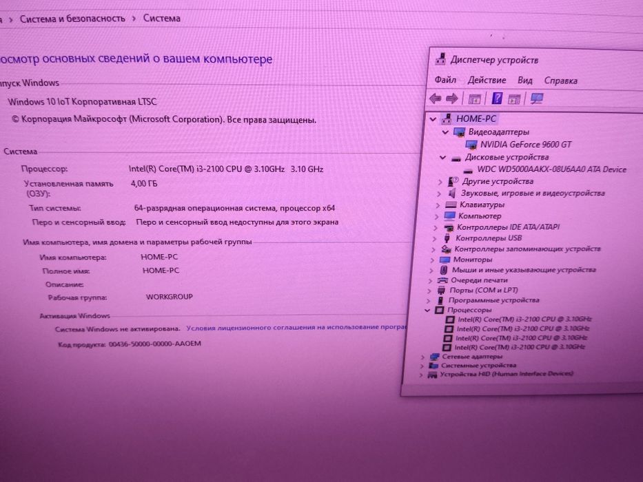Click the HOME-PC computer icon in tree
The height and width of the screenshot is (482, 643).
coord(447,119)
